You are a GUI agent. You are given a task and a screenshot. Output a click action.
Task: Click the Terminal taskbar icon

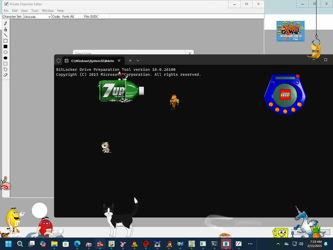[x=214, y=244]
